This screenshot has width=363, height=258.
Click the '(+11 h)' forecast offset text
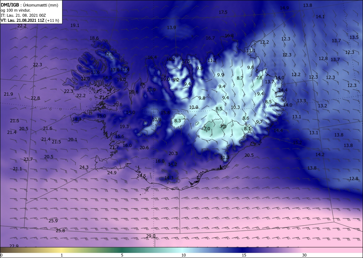52,20
